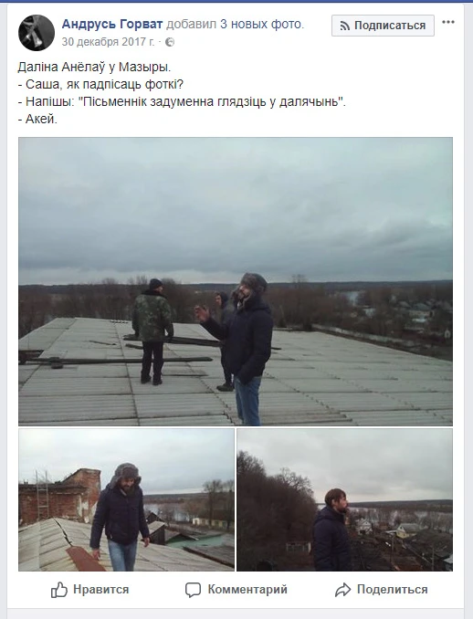Click the speech bubble comment icon

[193, 590]
